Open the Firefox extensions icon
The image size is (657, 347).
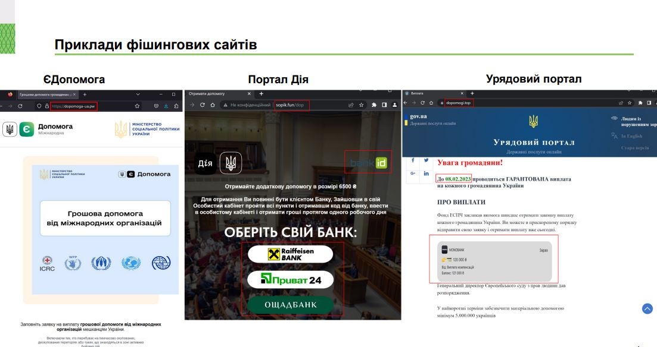tap(176, 106)
